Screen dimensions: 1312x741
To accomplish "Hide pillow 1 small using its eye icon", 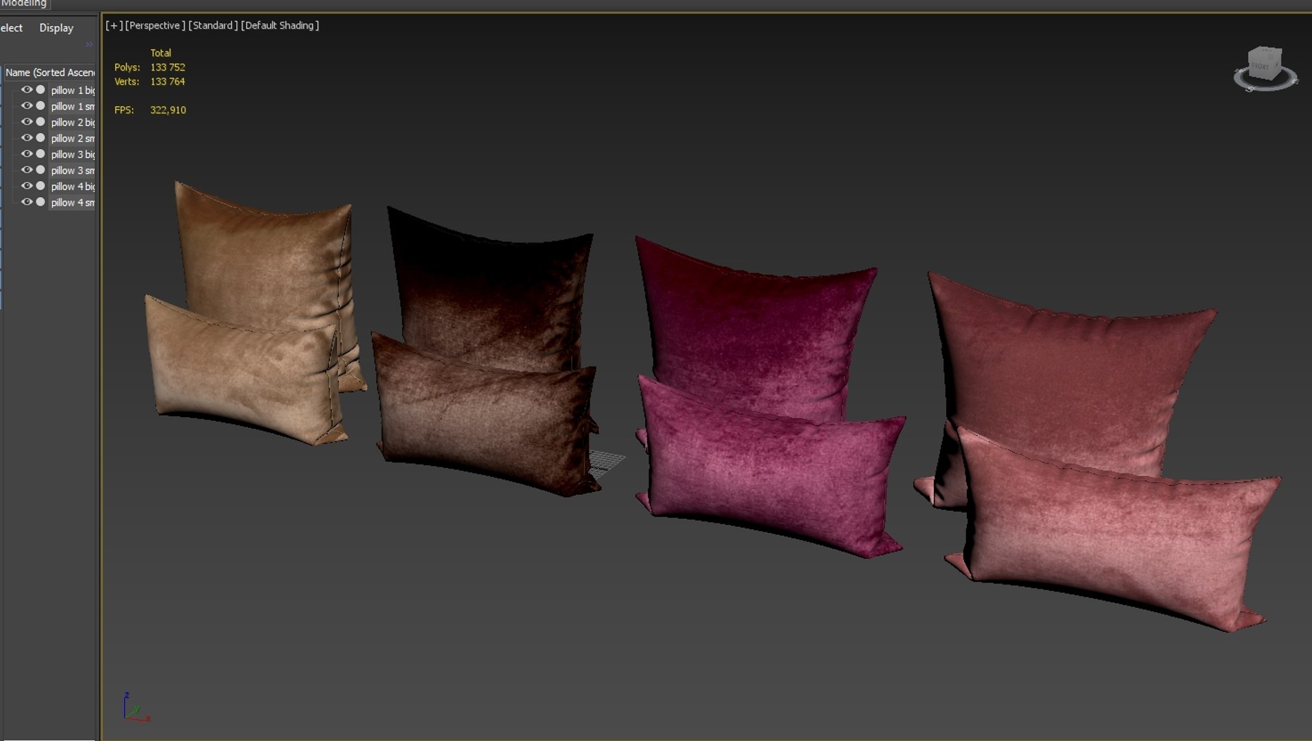I will click(x=27, y=106).
